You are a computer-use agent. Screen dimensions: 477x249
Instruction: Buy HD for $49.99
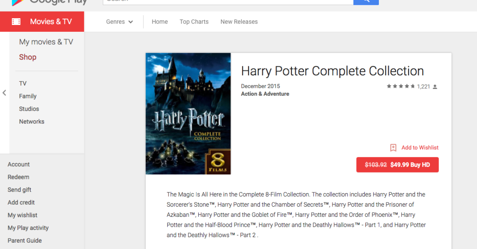pyautogui.click(x=397, y=165)
